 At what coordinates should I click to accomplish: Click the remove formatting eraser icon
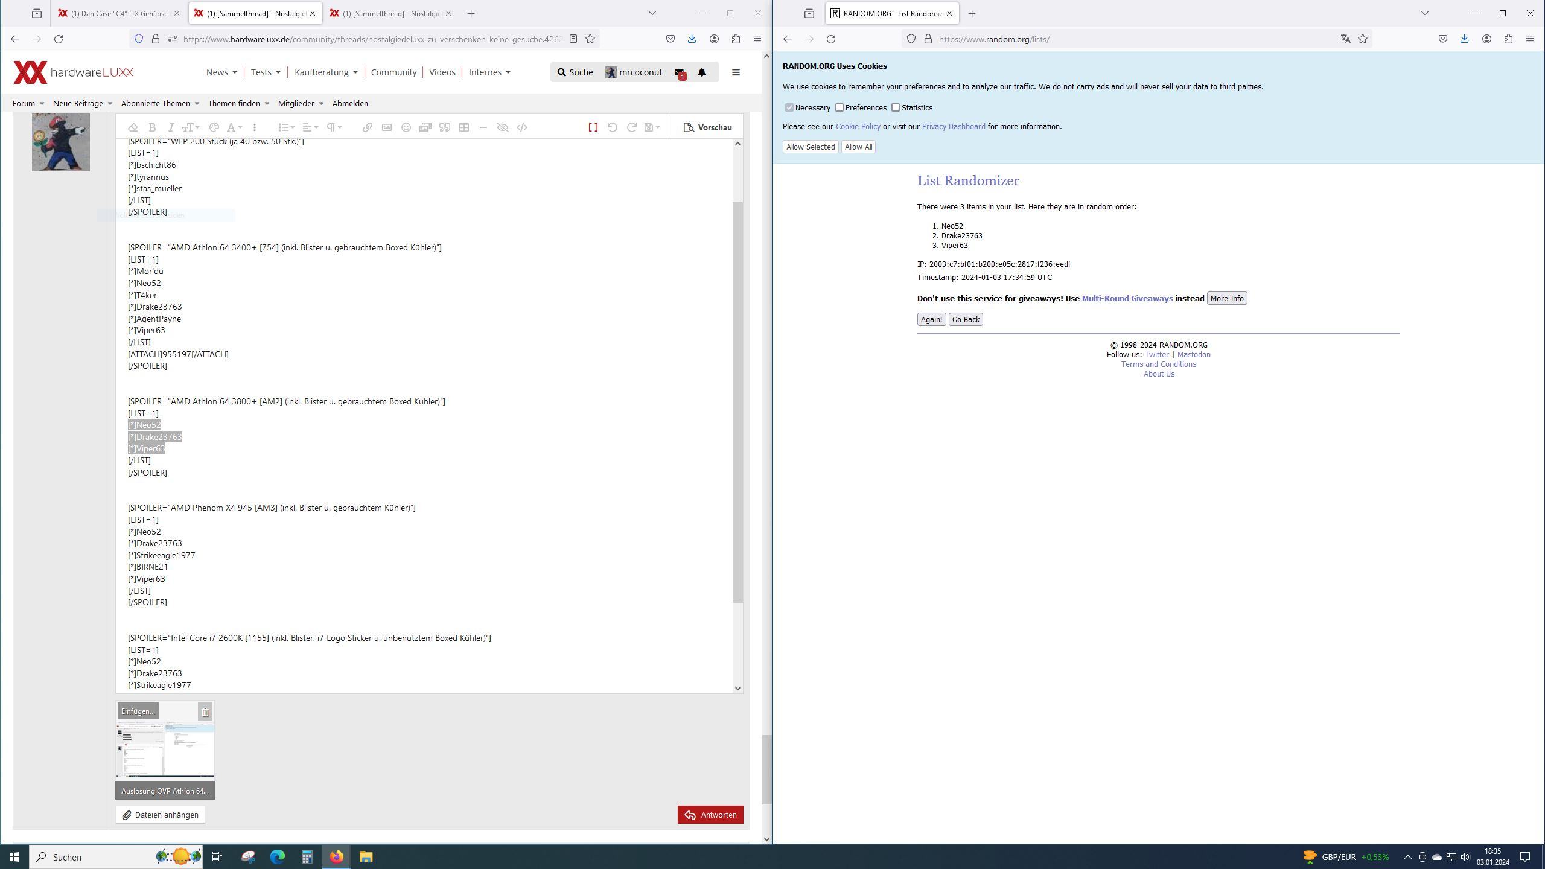coord(133,127)
